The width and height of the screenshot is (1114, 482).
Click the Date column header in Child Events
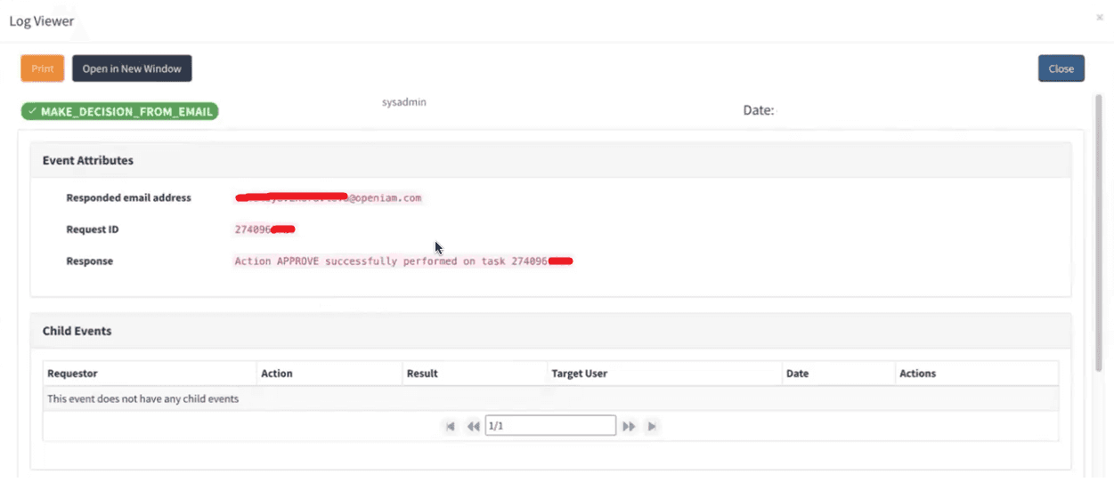click(x=797, y=374)
